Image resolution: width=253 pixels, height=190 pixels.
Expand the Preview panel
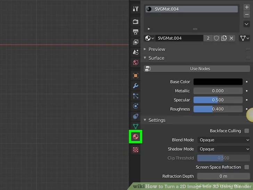coord(157,49)
